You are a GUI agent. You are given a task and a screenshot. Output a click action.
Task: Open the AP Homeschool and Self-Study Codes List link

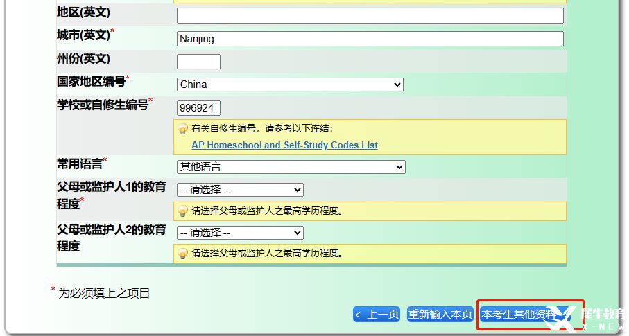click(x=284, y=145)
